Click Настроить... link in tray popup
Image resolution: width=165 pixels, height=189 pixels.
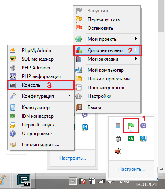(x=131, y=169)
